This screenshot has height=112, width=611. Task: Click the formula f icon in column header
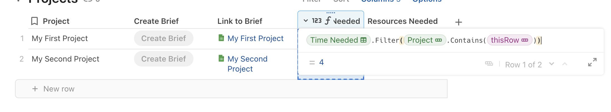coord(328,21)
